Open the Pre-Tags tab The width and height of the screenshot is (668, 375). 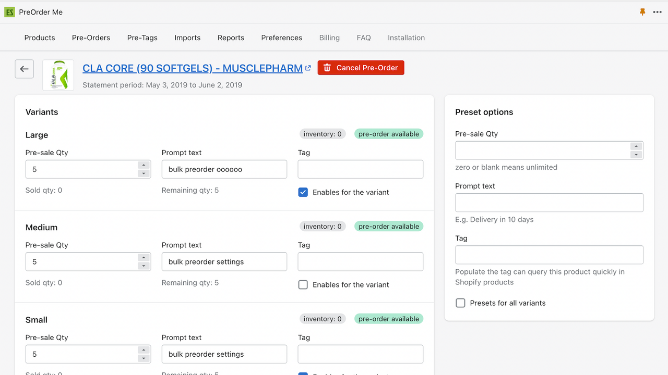[142, 37]
